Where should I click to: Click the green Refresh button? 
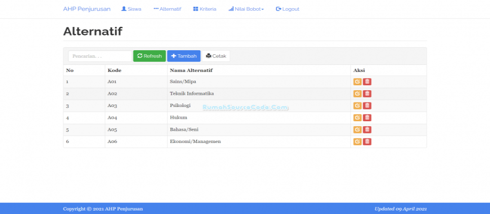[150, 56]
